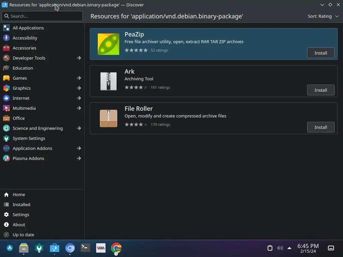Expand the Graphics subcategories arrow

pyautogui.click(x=79, y=88)
